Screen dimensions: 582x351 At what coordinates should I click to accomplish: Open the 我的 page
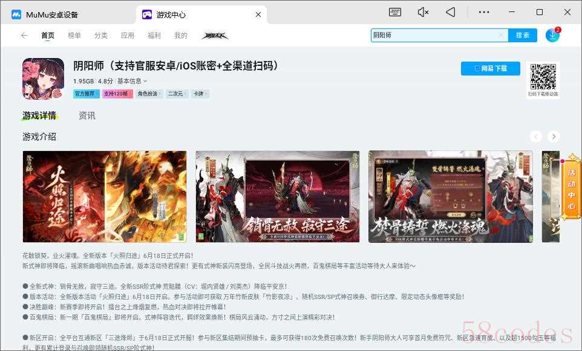pos(181,35)
